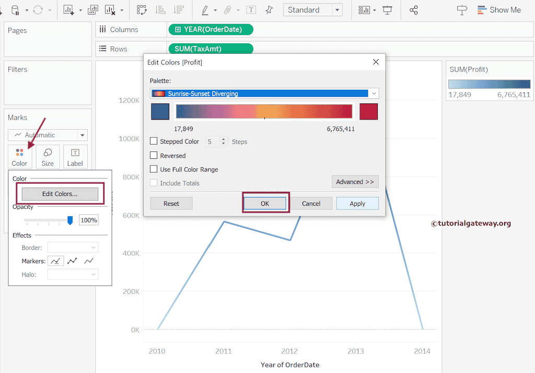This screenshot has width=535, height=373.
Task: Close the Edit Colors dialog
Action: [376, 62]
